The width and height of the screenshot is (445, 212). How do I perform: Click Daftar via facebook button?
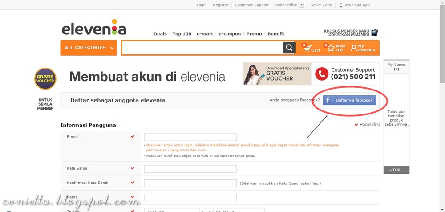click(349, 100)
